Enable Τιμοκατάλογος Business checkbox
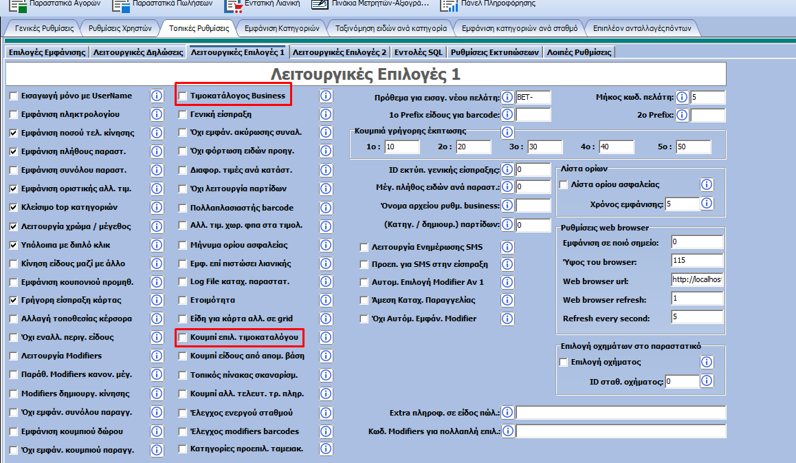The width and height of the screenshot is (796, 463). click(x=182, y=96)
